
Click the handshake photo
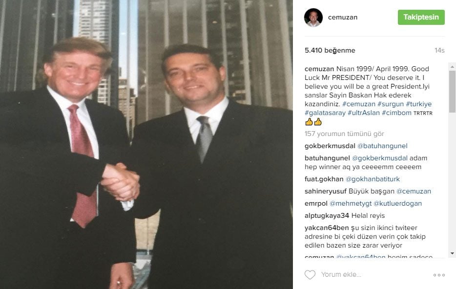click(146, 144)
